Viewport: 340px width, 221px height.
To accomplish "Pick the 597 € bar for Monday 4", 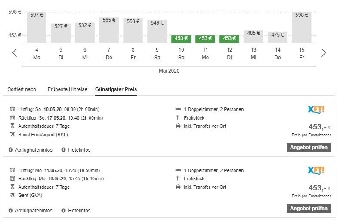I will tap(37, 28).
